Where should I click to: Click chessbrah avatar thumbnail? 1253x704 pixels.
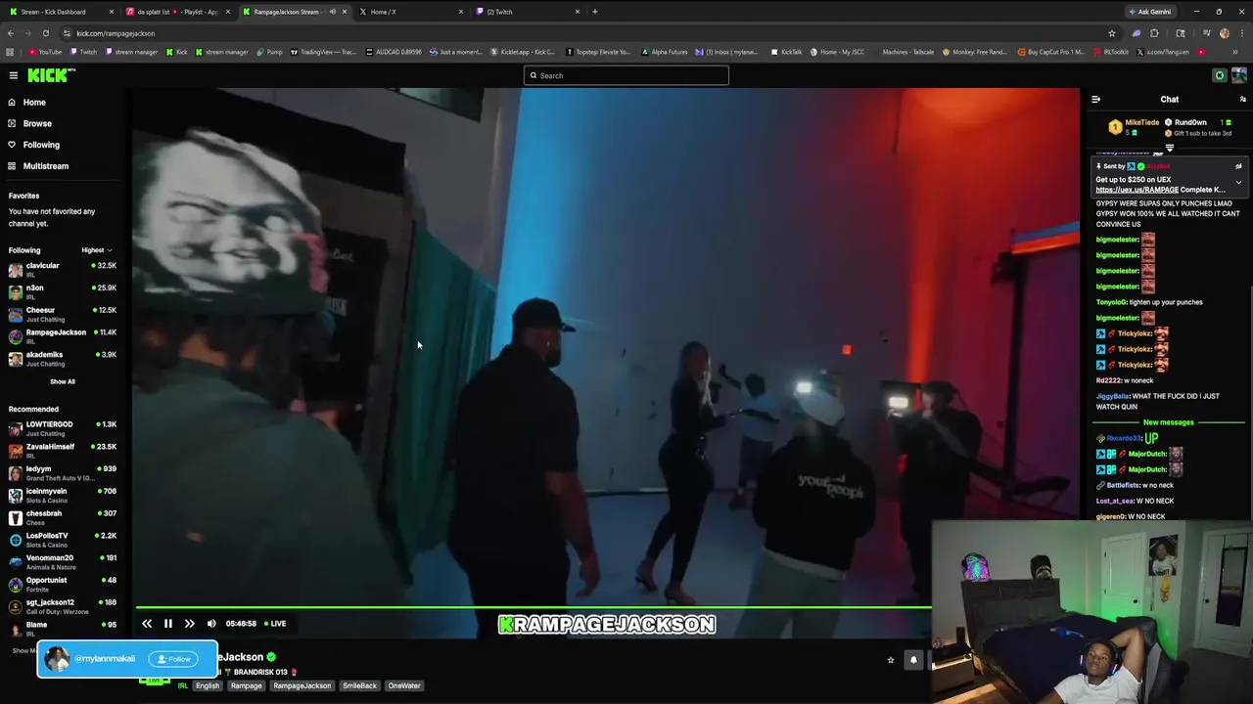(16, 517)
